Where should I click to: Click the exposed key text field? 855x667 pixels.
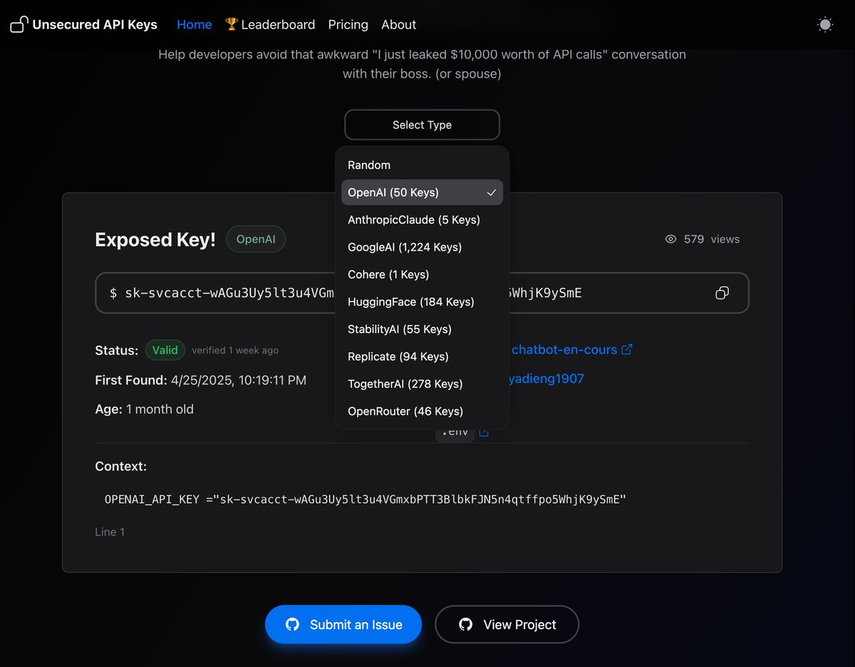[x=422, y=293]
